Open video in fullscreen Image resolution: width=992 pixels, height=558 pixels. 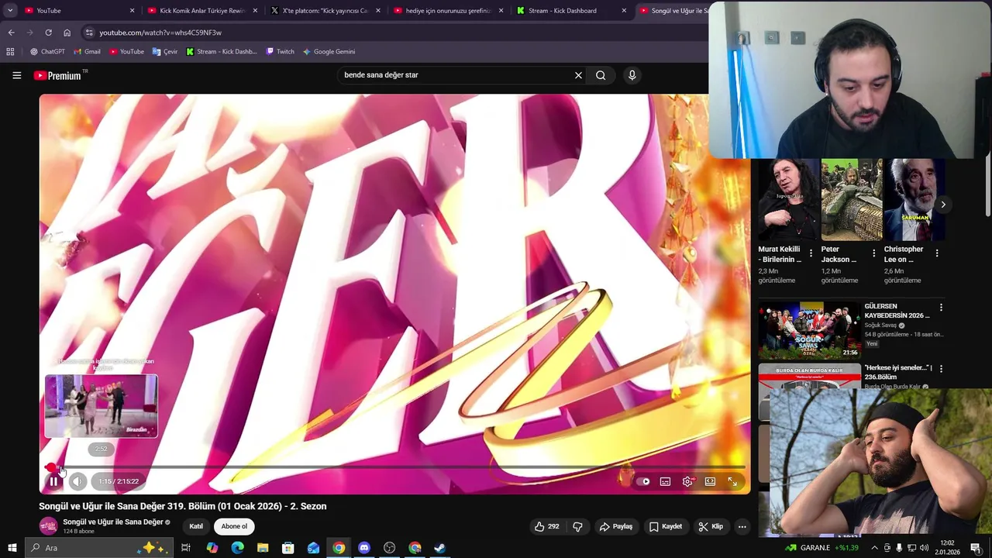(732, 481)
